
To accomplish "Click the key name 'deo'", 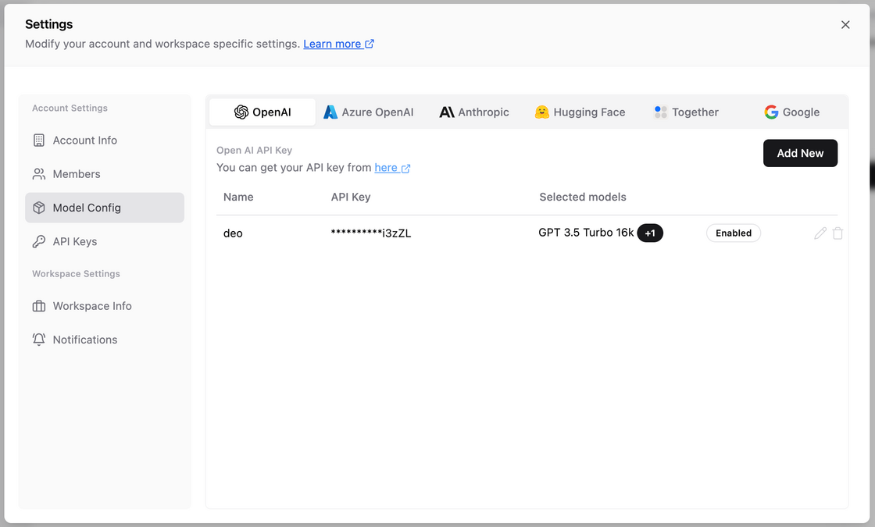I will (x=233, y=233).
